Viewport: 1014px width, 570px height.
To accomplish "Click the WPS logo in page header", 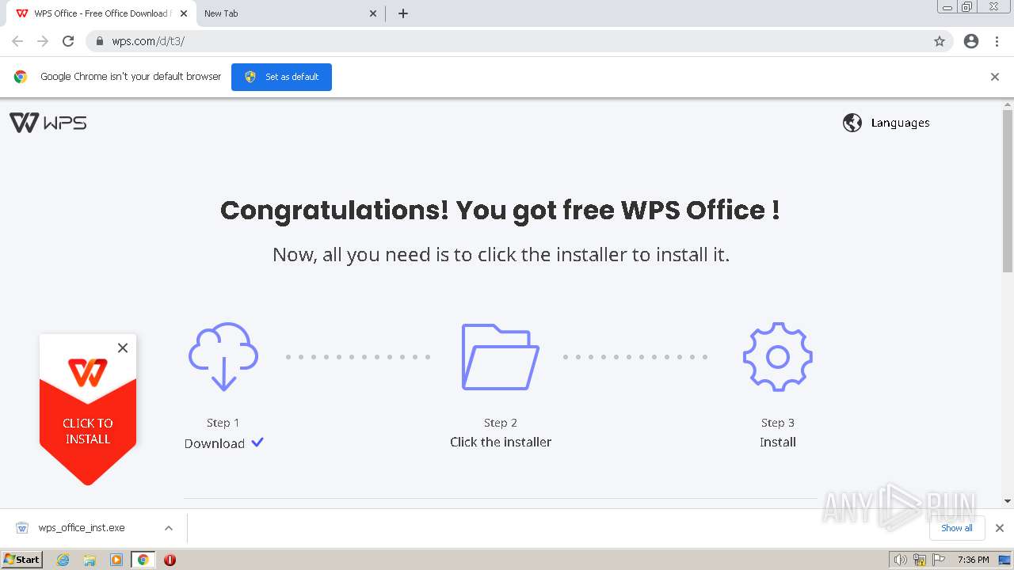I will coord(48,123).
